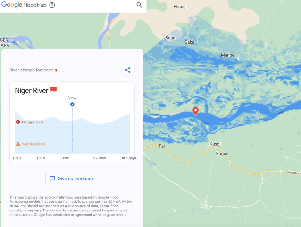301x227 pixels.
Task: Click the Danger level alert icon
Action: [x=18, y=122]
